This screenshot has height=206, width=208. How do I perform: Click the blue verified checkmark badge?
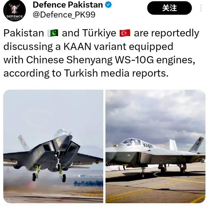tap(108, 5)
